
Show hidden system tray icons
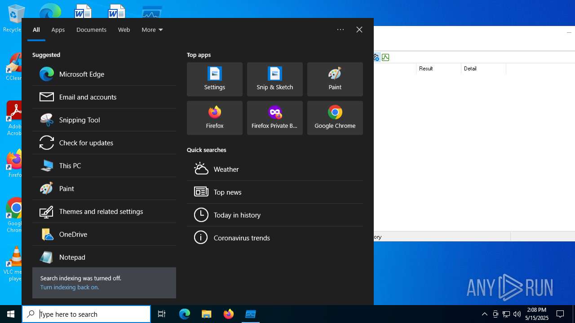point(485,314)
